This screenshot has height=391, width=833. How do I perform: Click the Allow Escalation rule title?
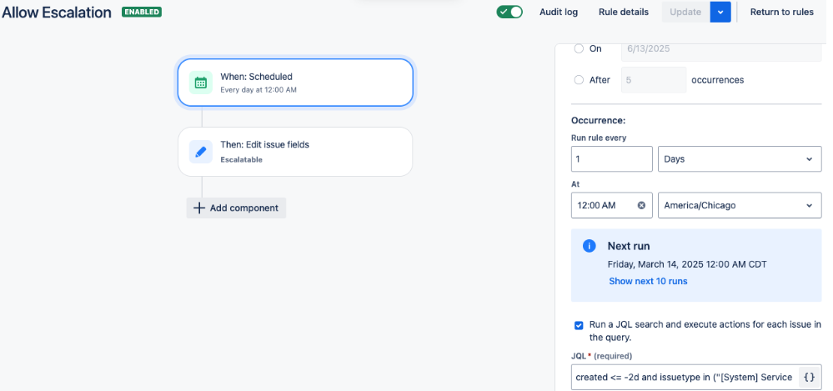[57, 13]
